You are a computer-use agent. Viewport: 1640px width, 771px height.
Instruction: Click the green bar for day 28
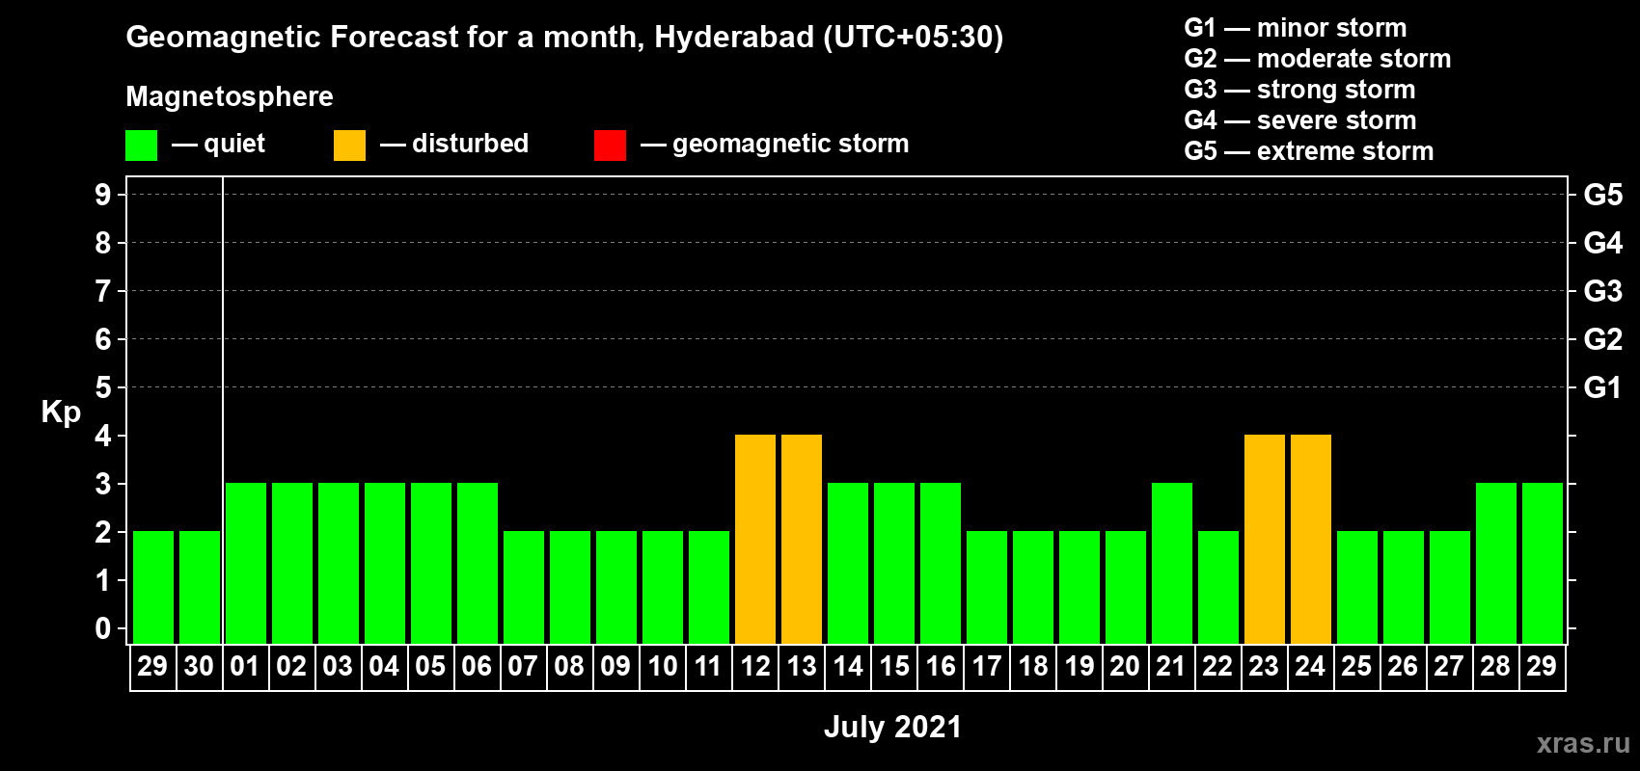point(1496,563)
